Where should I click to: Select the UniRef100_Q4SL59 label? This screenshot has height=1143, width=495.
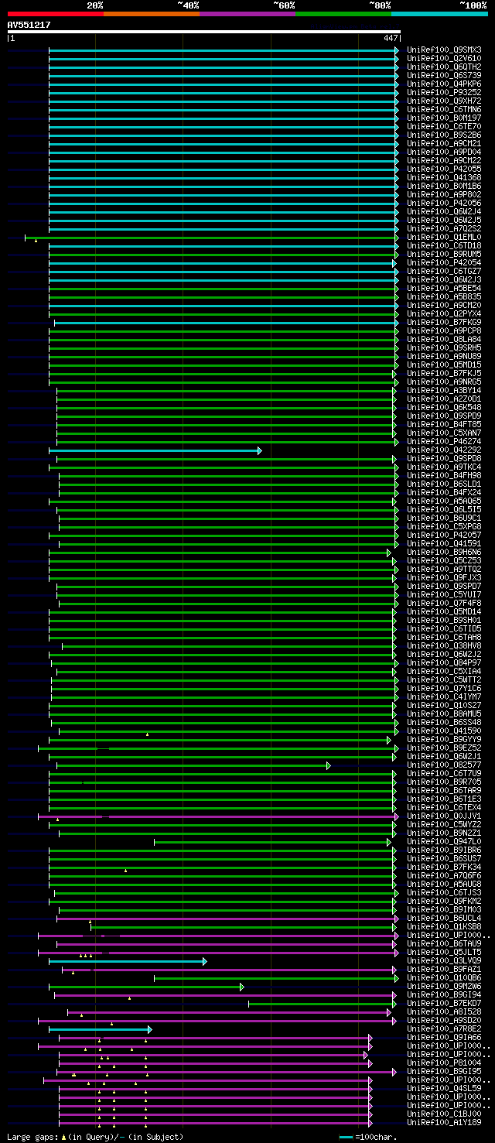tap(444, 1088)
